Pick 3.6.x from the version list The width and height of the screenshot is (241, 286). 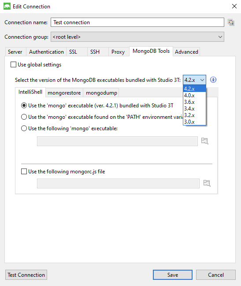194,102
